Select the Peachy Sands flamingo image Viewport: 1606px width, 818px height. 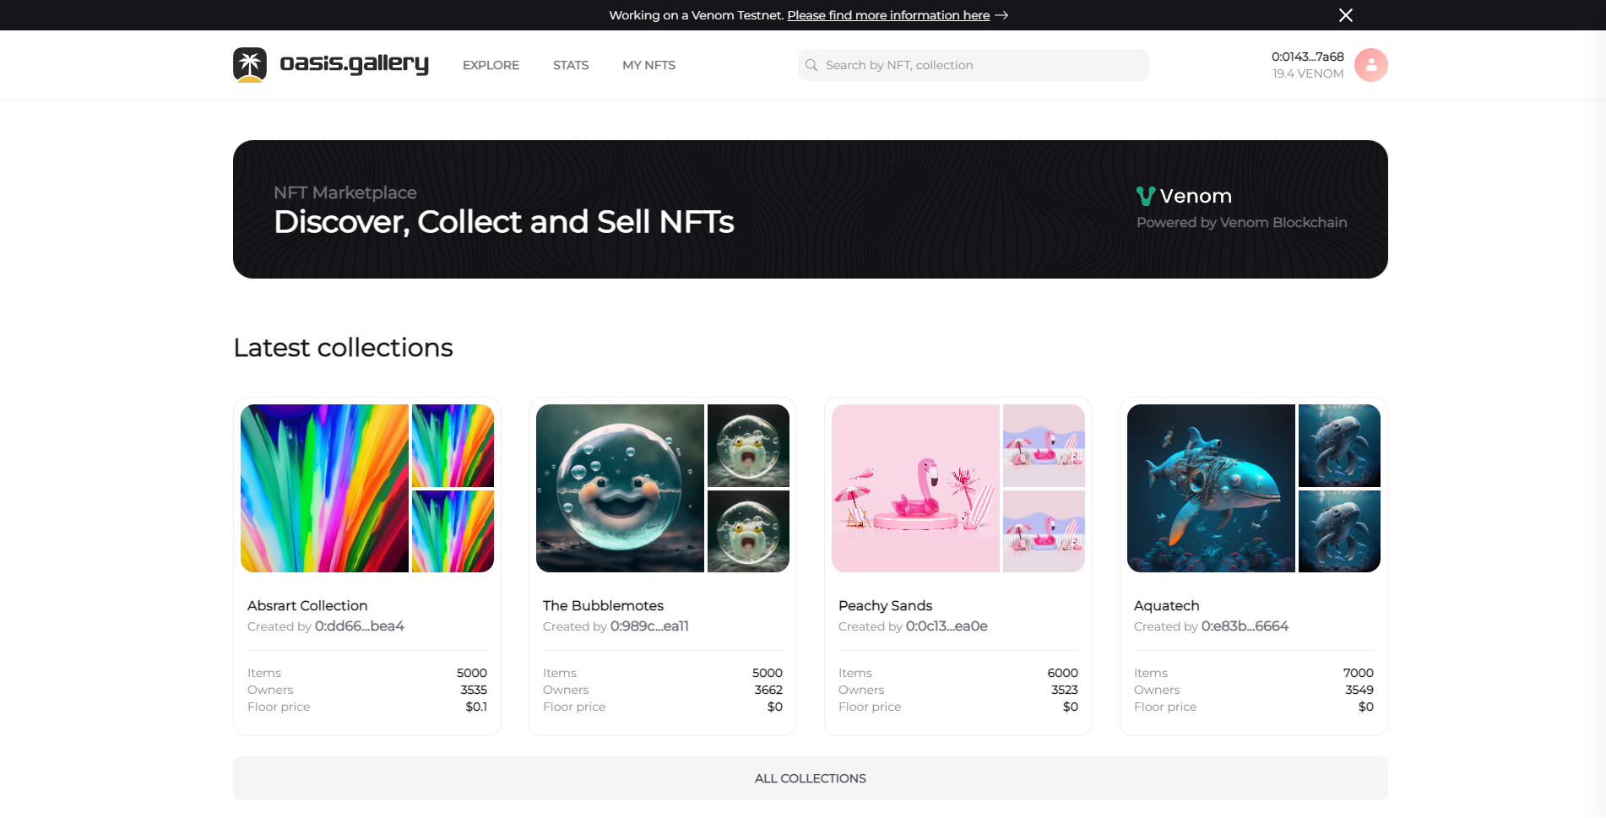915,488
